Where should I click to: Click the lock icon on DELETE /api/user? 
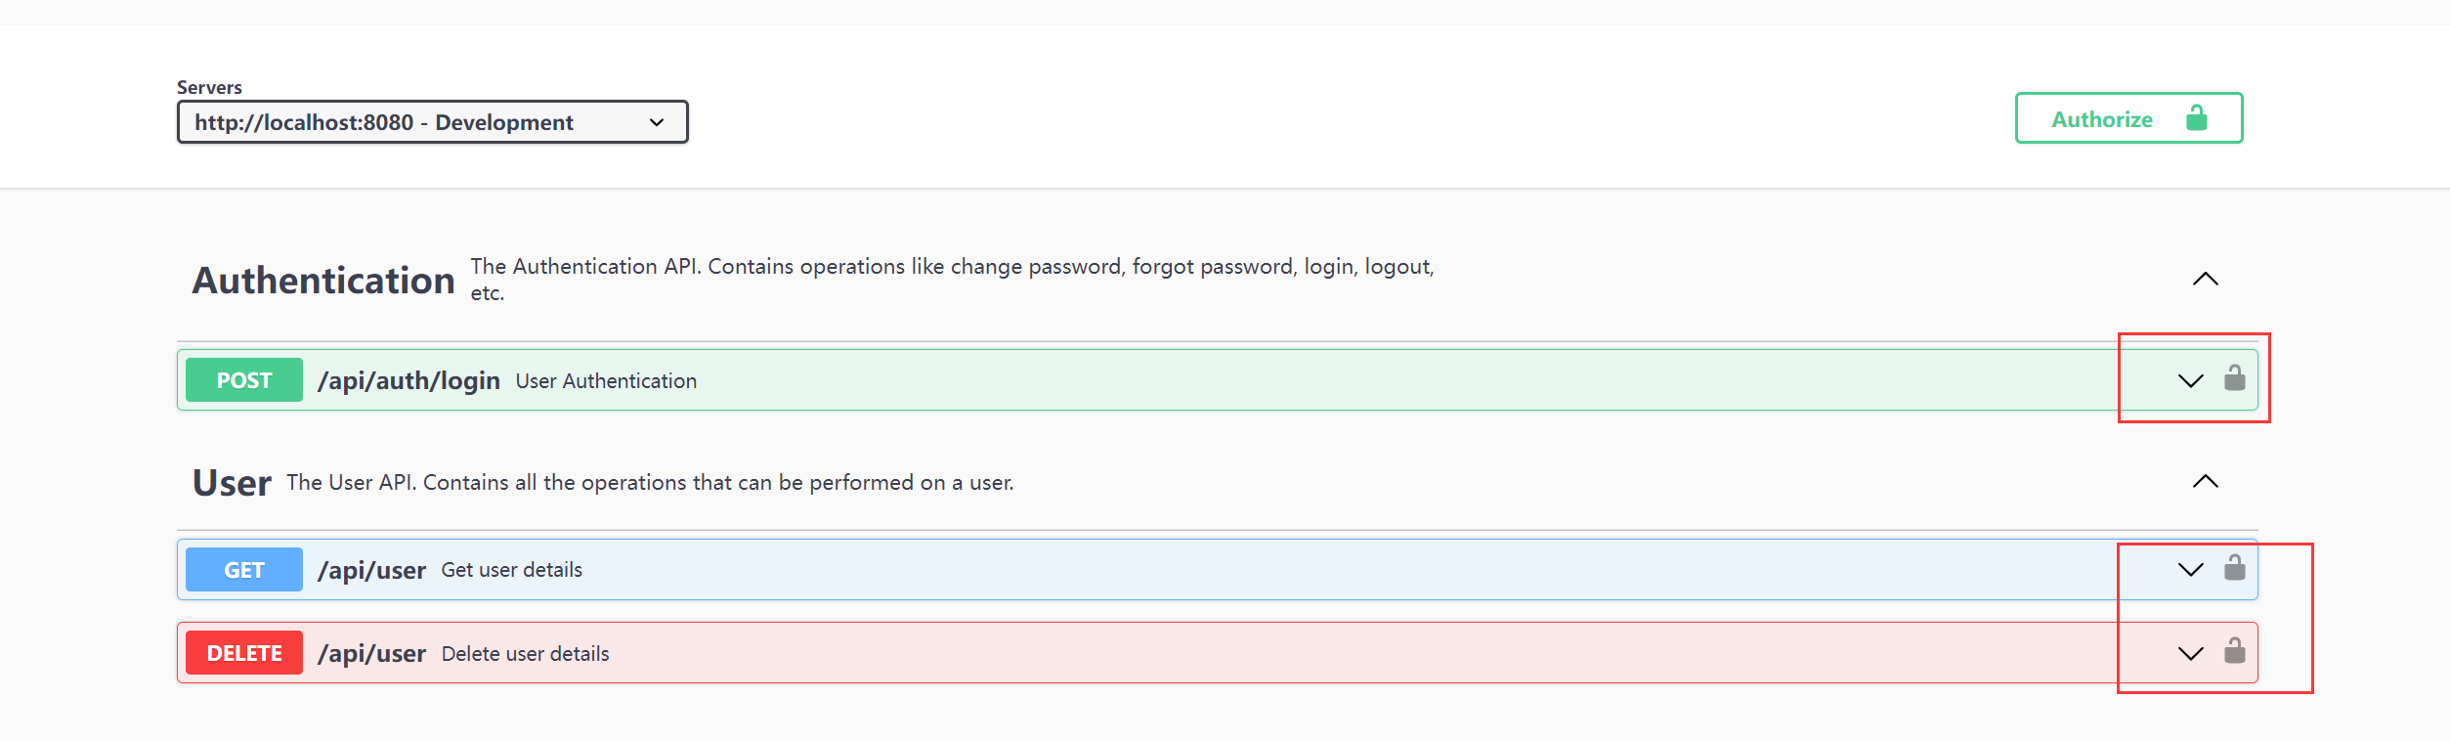[2234, 651]
